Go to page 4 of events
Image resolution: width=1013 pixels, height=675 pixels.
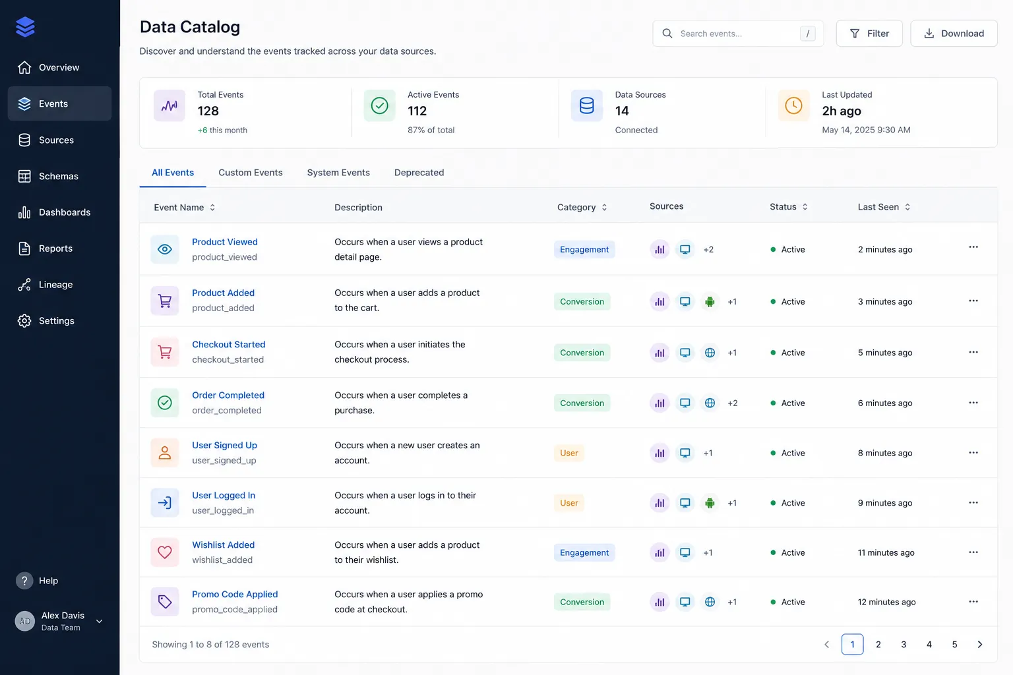click(x=929, y=645)
